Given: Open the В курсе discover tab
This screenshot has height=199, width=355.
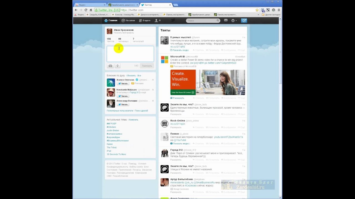Looking at the screenshot, I should [x=145, y=20].
